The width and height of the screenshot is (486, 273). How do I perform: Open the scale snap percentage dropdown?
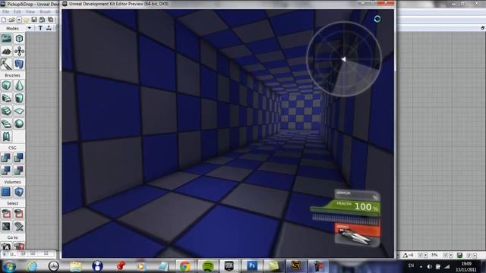(450, 256)
